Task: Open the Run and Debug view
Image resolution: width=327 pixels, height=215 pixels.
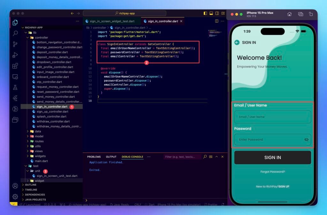Action: pyautogui.click(x=15, y=55)
